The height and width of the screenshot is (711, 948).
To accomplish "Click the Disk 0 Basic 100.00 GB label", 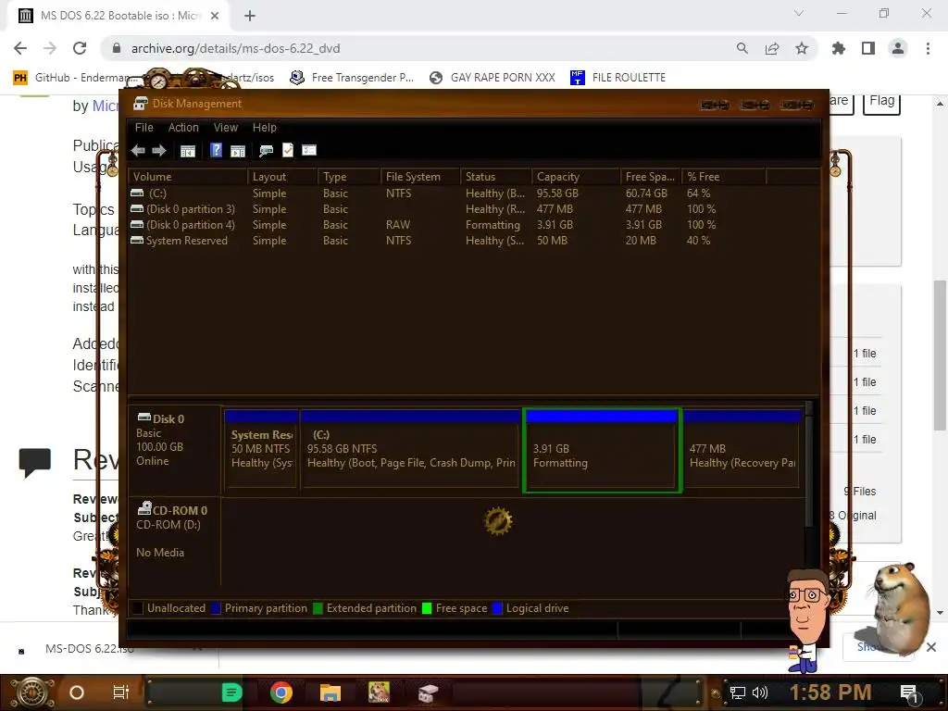I will 174,449.
